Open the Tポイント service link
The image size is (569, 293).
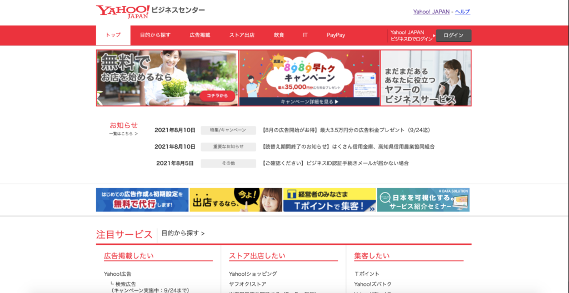click(x=367, y=274)
